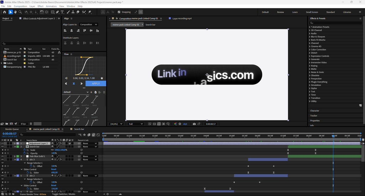Select the Hand tool
Screen dimensions: 365x196
click(16, 12)
